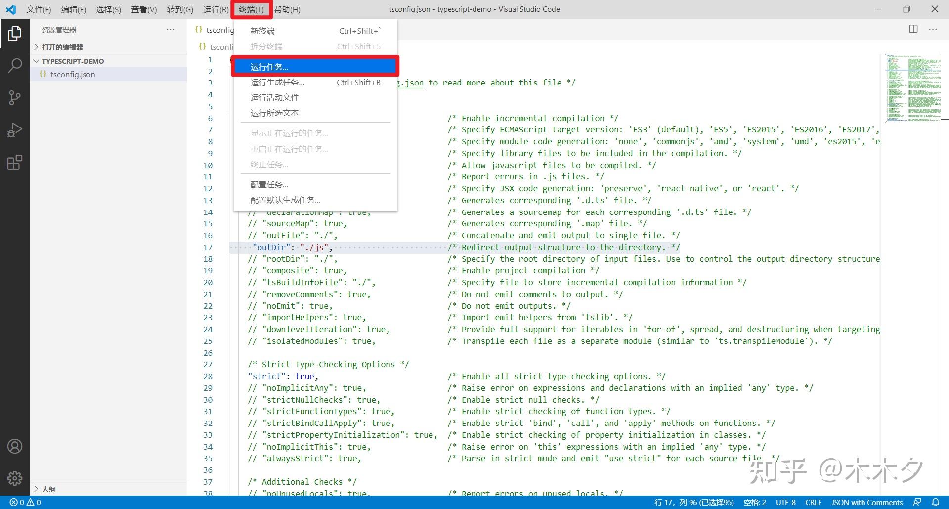
Task: Open the Accounts menu icon
Action: click(x=15, y=446)
